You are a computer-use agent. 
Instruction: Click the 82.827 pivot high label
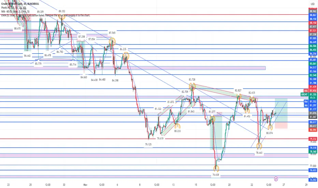[238, 90]
